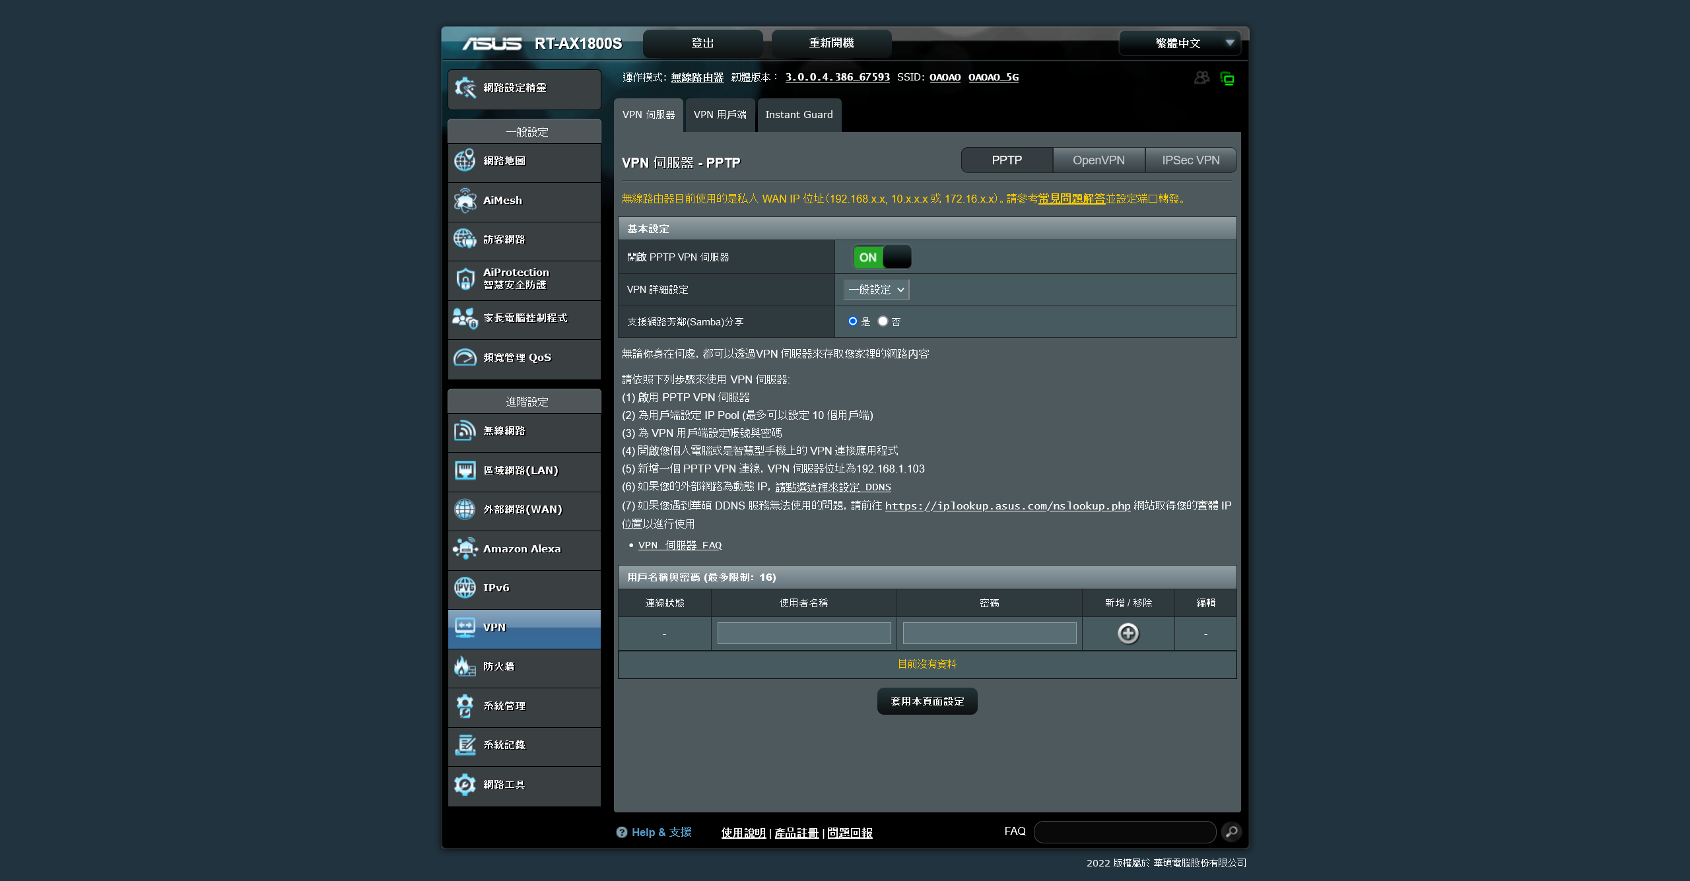Select 否 for Samba sharing support
The image size is (1690, 881).
coord(883,321)
